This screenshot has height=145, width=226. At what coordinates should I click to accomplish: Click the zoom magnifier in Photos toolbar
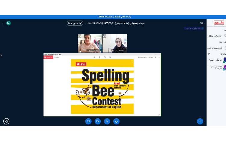(94, 57)
